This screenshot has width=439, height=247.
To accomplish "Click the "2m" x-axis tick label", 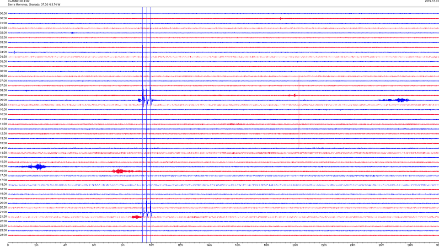I will click(37, 245).
